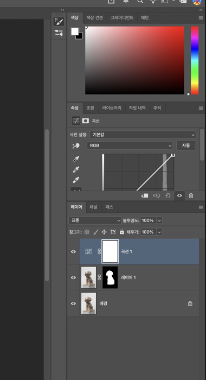Screen dimensions: 206x380
Task: Reset the curves adjustment to defaults
Action: [x=168, y=196]
